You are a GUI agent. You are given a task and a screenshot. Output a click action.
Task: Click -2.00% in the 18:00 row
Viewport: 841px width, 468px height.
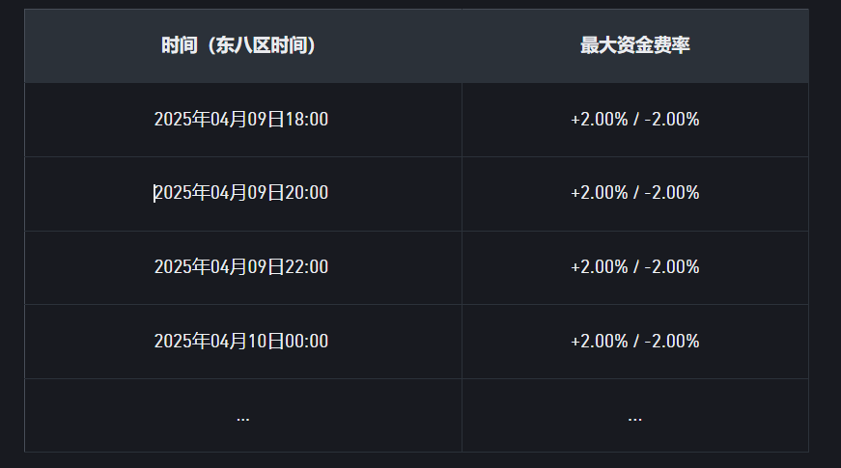[x=672, y=120]
